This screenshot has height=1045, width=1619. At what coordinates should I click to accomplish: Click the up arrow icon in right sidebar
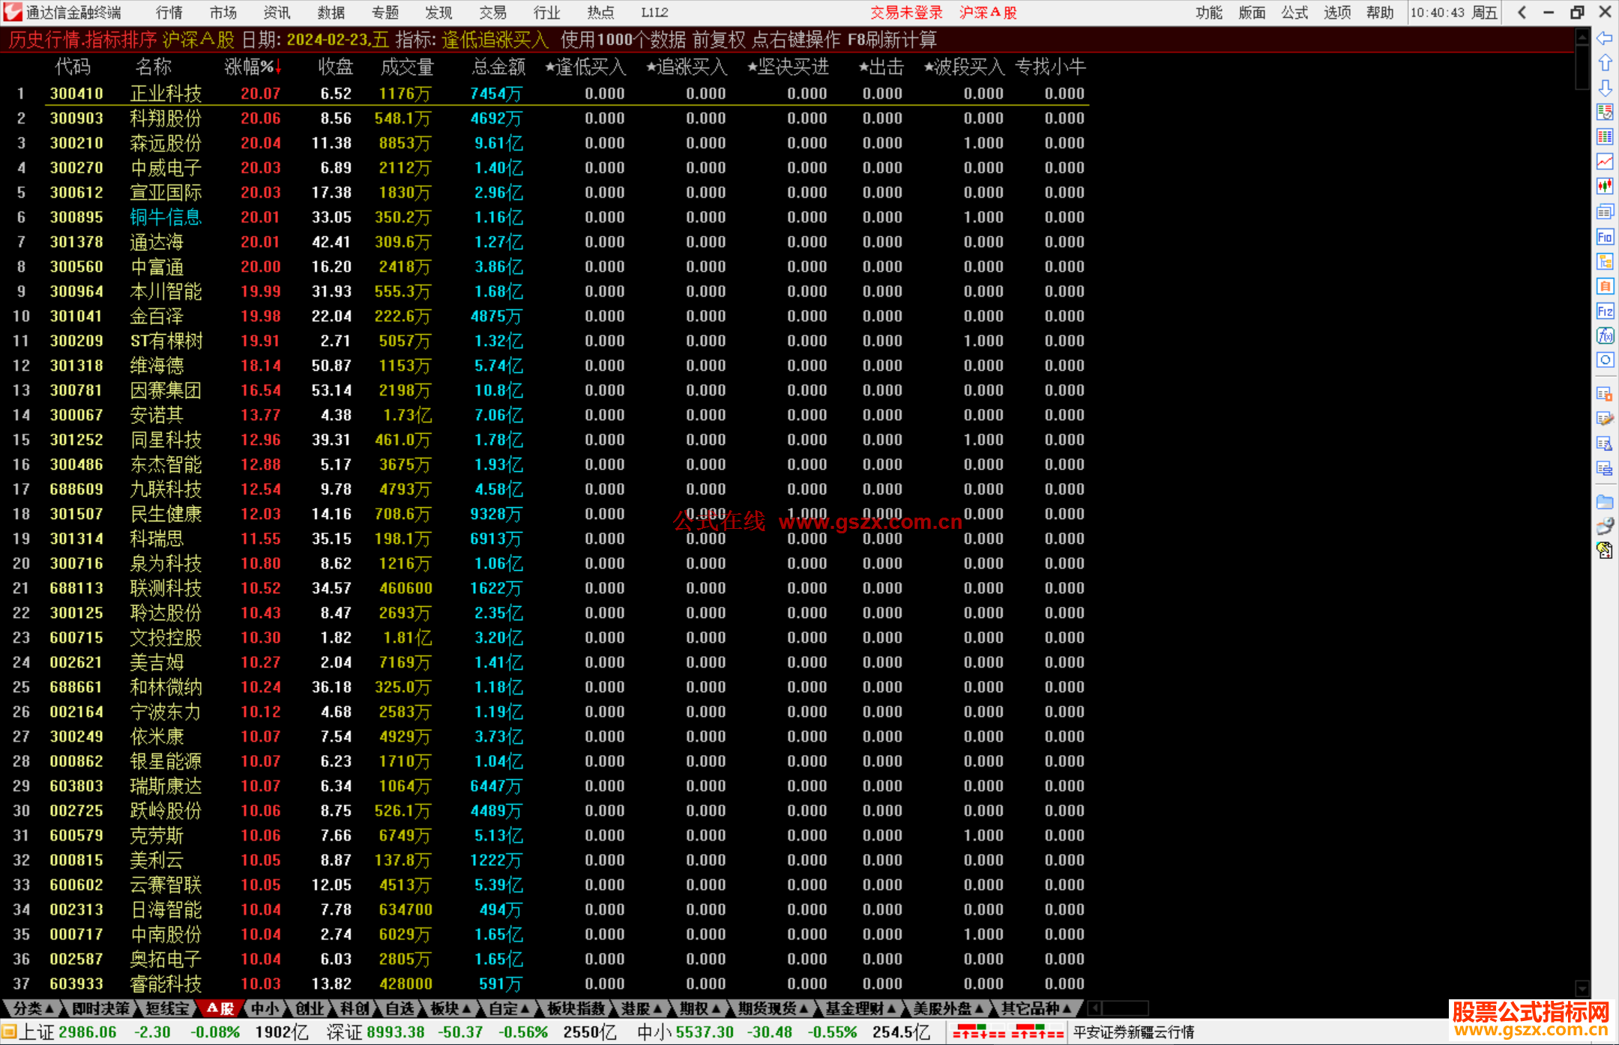1605,63
